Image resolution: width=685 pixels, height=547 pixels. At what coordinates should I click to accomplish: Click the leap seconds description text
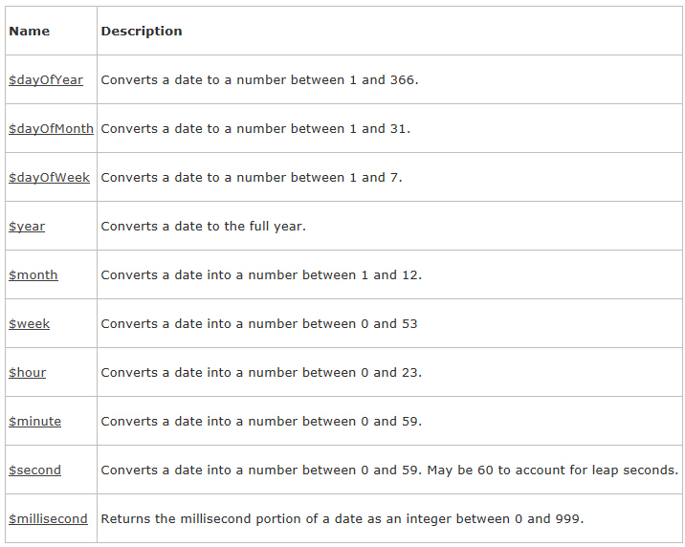(389, 470)
